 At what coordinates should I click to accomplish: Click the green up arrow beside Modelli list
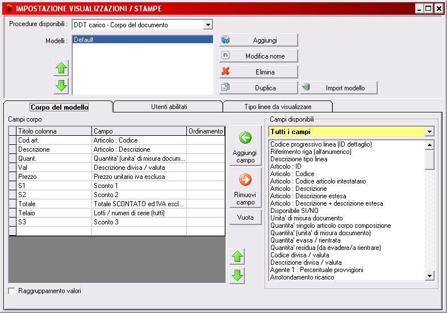click(61, 69)
